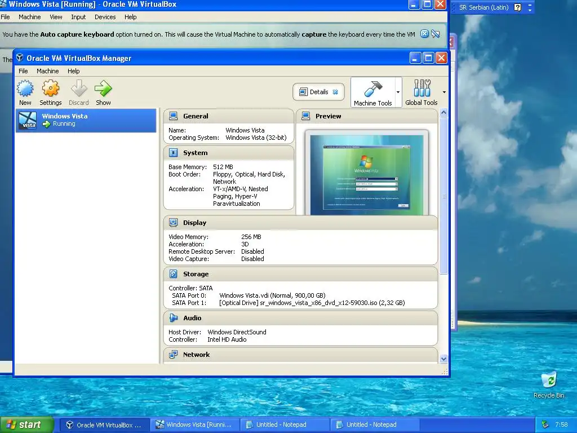Open Input menu in Windows Vista VM window
This screenshot has height=433, width=577.
[x=78, y=17]
